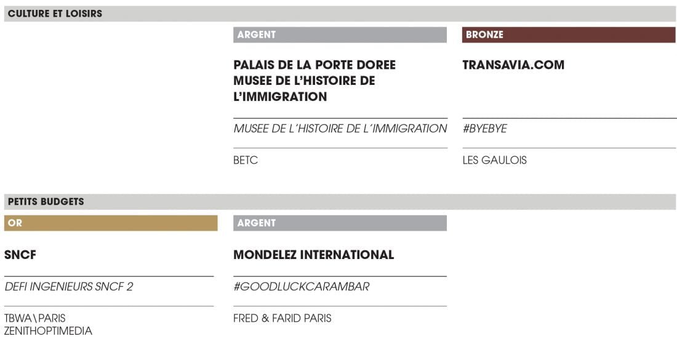The width and height of the screenshot is (677, 339).
Task: Select the ARGENT bar under Culture et Loisirs
Action: [340, 35]
